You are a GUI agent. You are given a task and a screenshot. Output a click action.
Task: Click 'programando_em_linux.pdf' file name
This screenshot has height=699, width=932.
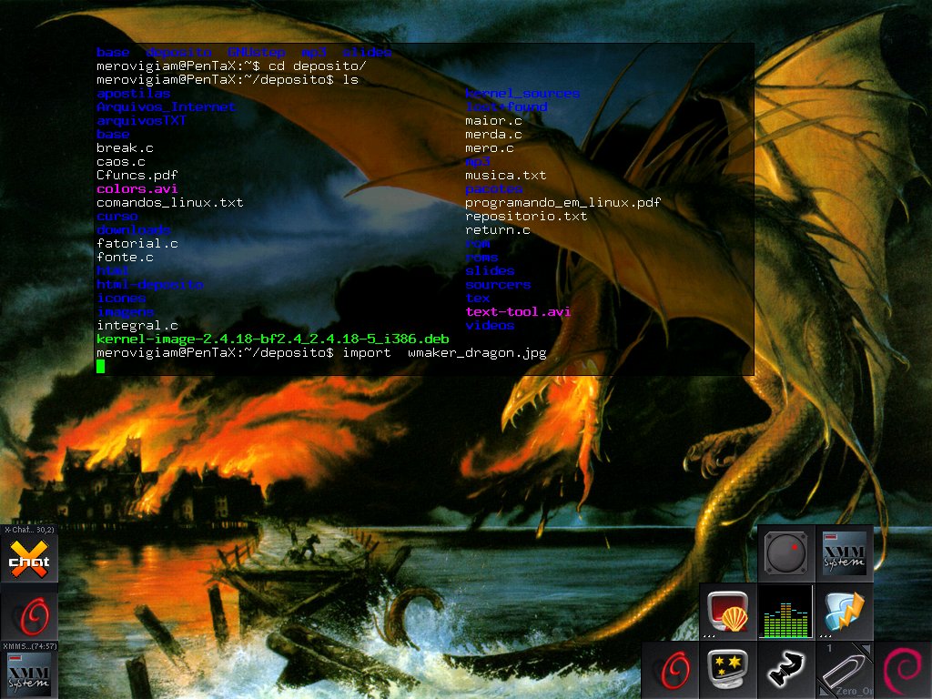point(562,203)
